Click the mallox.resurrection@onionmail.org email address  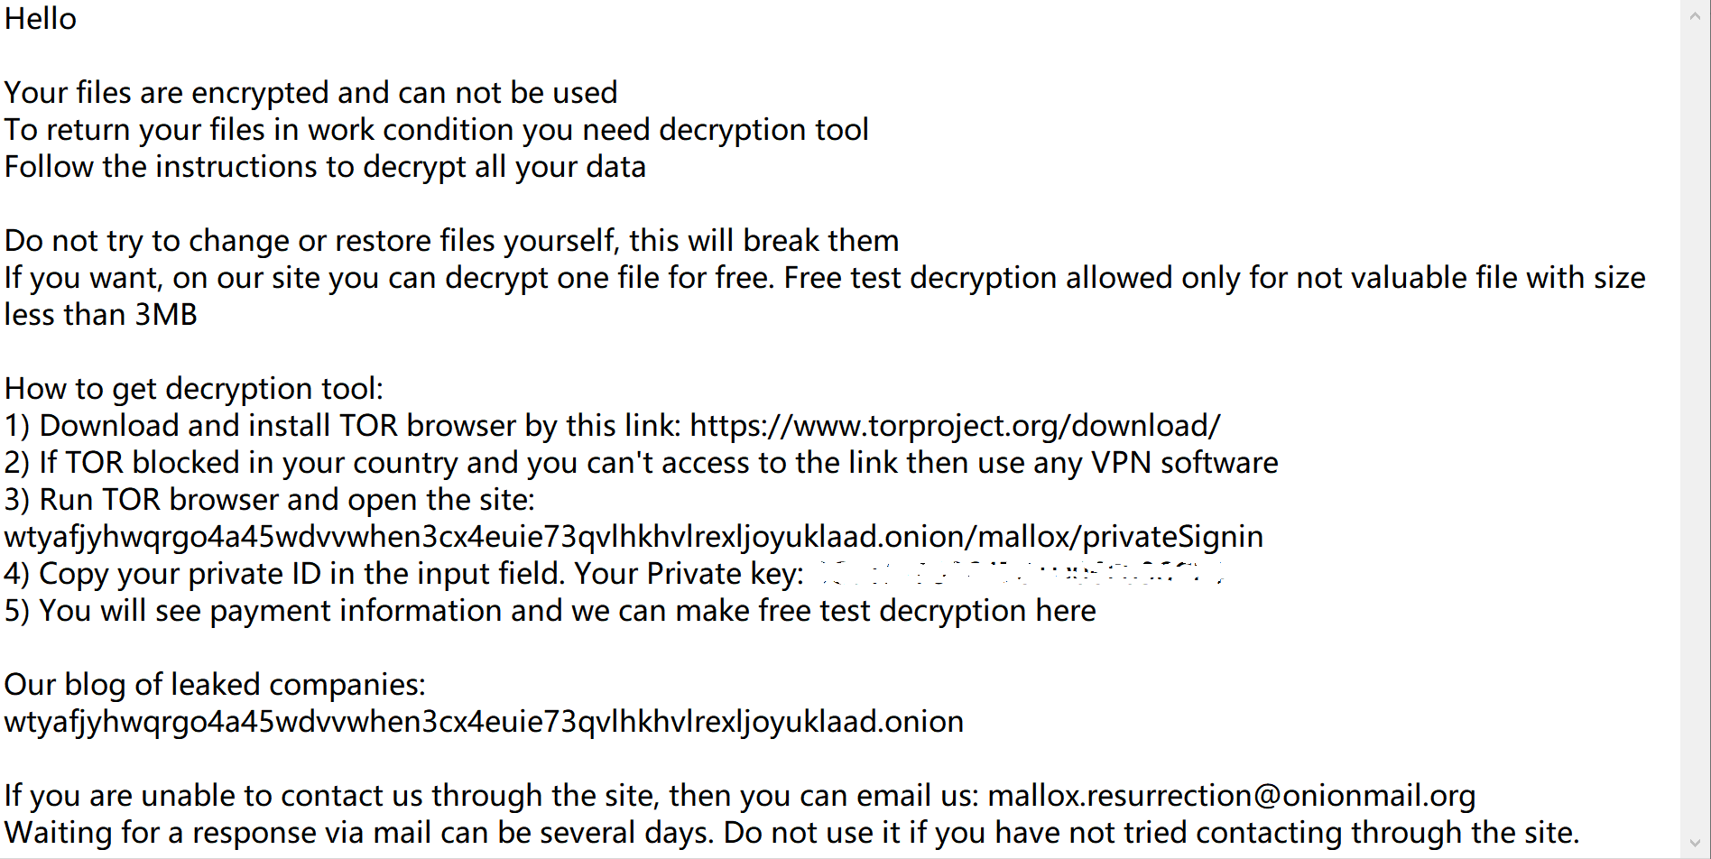tap(1231, 796)
